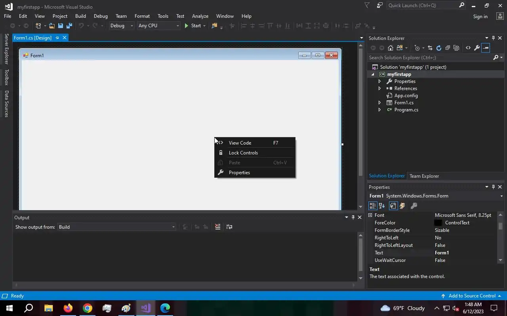Click the Collapse All icon in Solution Explorer
Screen dimensions: 507x316
click(x=448, y=48)
